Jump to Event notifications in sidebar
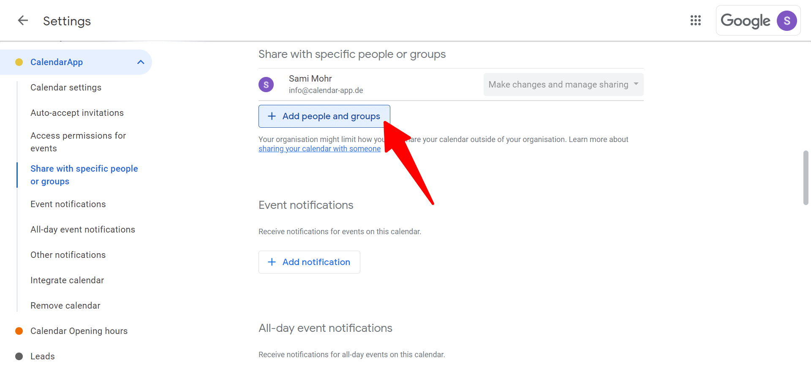The height and width of the screenshot is (372, 811). (68, 204)
